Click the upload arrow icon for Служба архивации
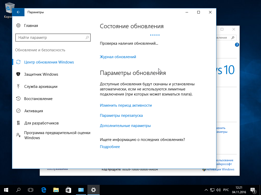 click(18, 86)
